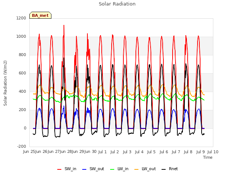Click the -200 y-axis tick label
This screenshot has height=176, width=235.
click(x=22, y=146)
